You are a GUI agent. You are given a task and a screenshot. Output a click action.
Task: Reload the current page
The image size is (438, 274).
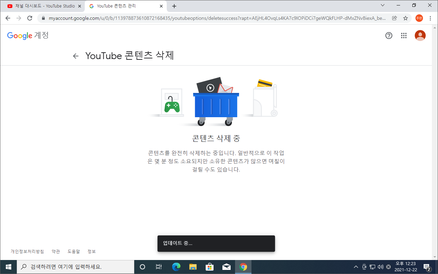click(x=30, y=18)
